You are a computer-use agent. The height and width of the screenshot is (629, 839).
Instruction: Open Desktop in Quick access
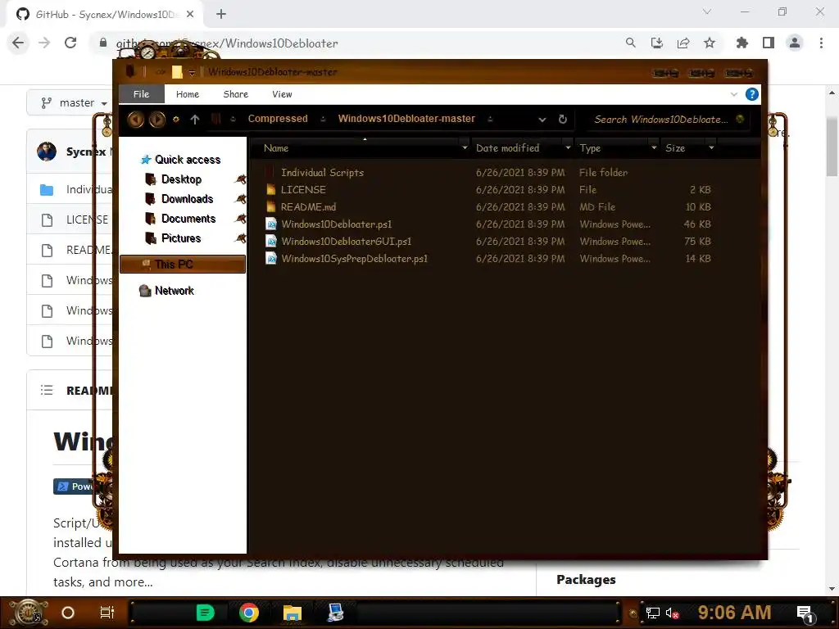(181, 179)
